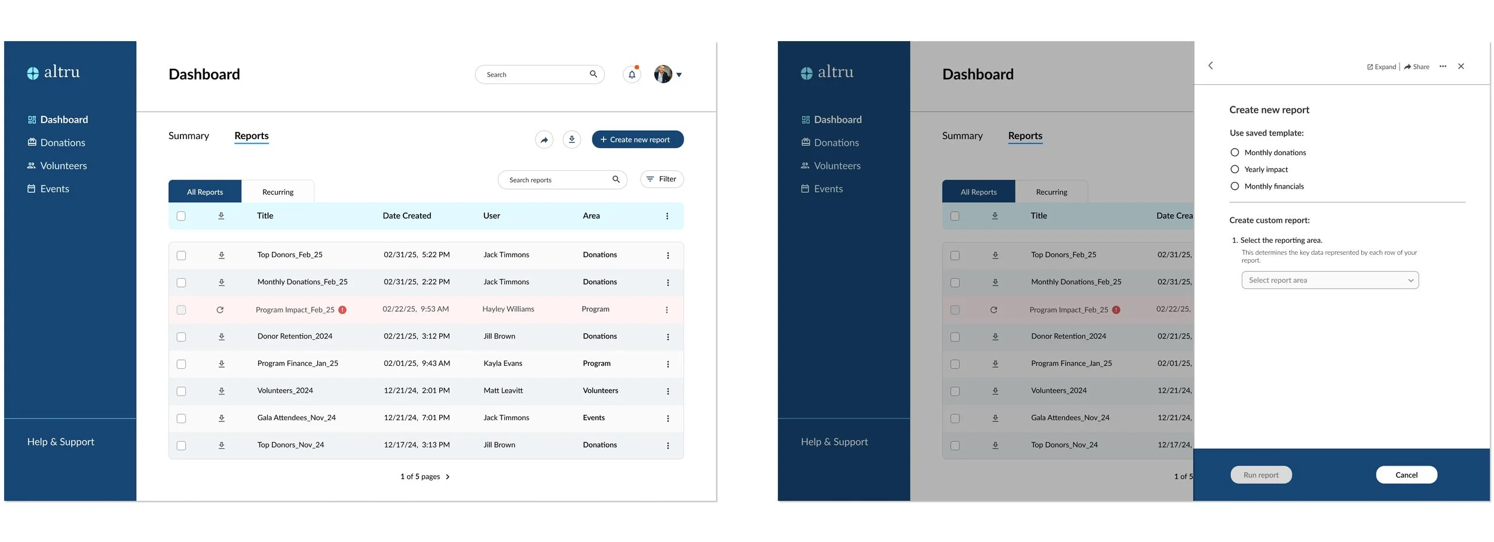Screen dimensions: 1494x542
Task: Retry the Program Impact_Feb_25 report in left screen
Action: (220, 310)
